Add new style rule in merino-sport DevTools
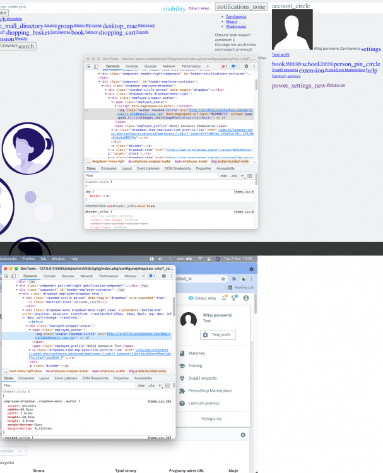Image resolution: width=383 pixels, height=473 pixels. point(242,176)
